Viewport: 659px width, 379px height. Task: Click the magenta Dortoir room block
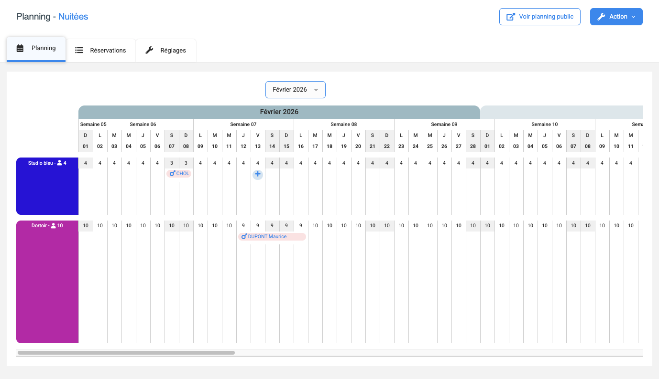47,282
